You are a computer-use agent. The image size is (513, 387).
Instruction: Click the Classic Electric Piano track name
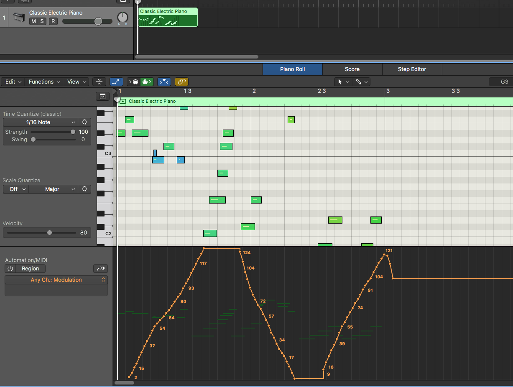56,13
